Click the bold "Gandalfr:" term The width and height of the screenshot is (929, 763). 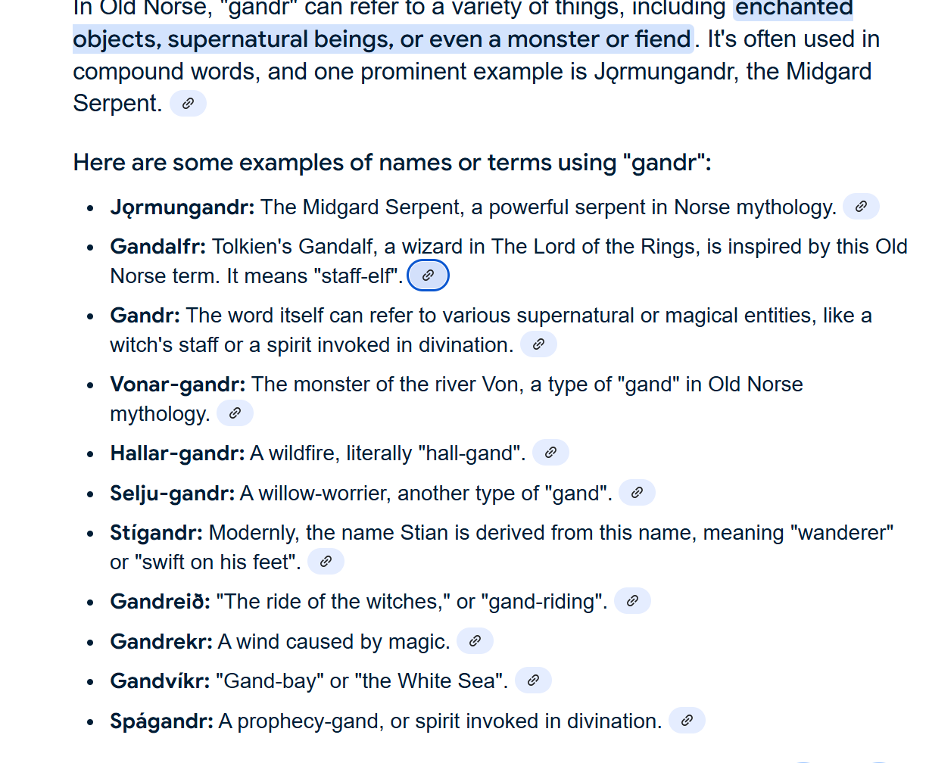[157, 247]
